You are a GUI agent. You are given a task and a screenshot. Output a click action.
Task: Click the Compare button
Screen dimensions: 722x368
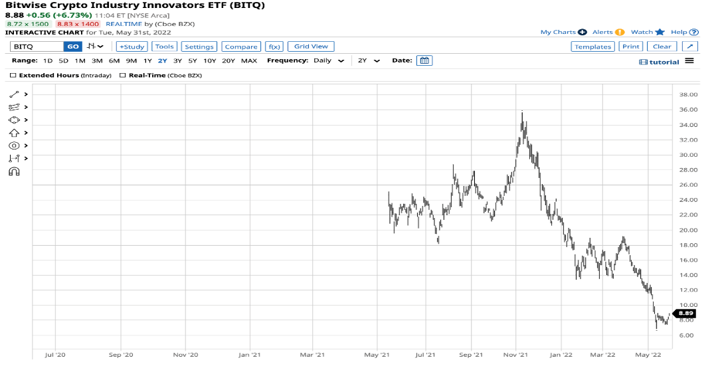click(x=241, y=46)
